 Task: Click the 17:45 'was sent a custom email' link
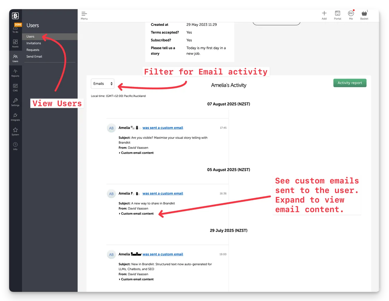[x=163, y=128]
